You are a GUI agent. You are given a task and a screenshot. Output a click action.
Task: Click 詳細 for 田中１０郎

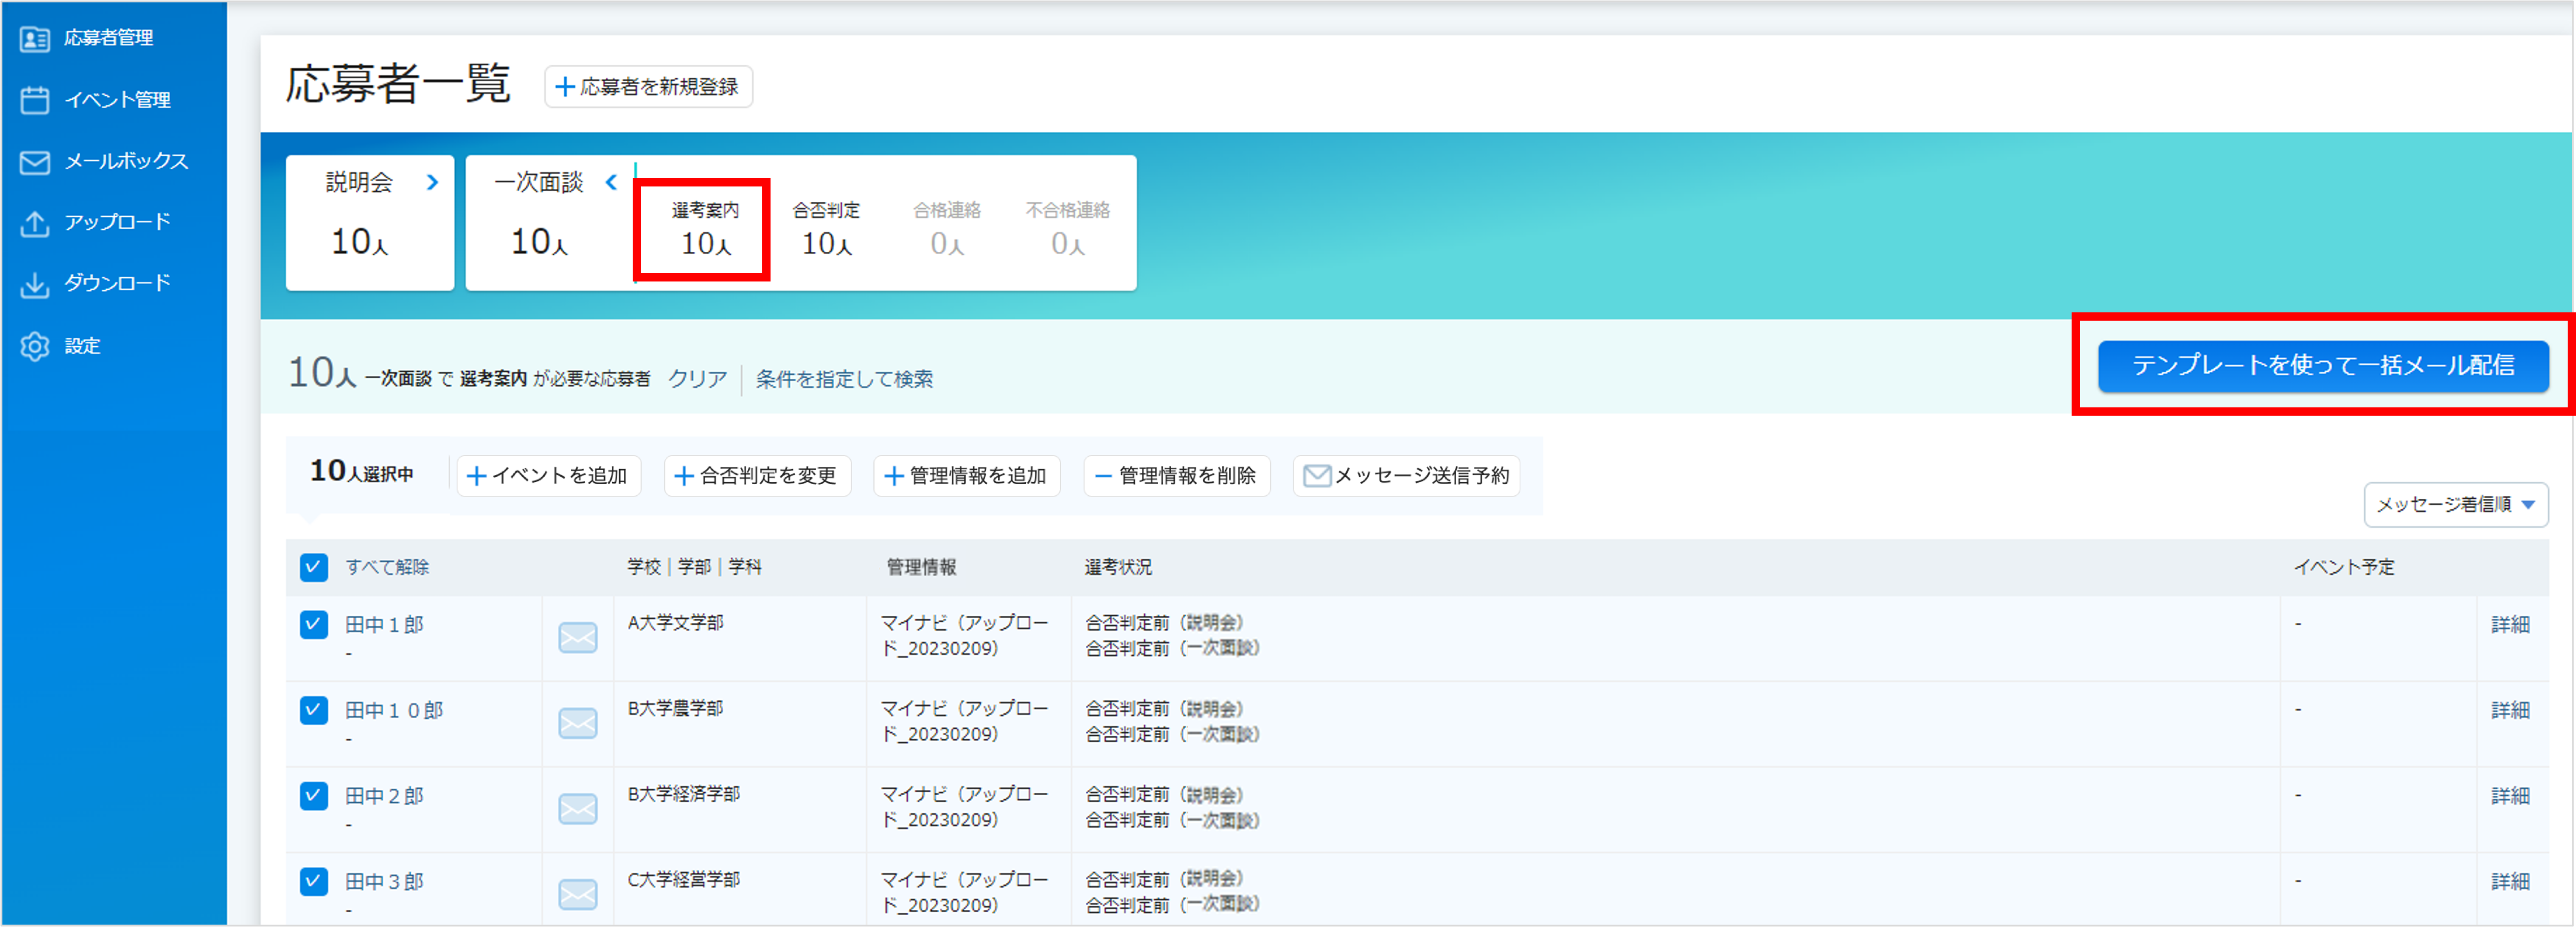point(2510,711)
